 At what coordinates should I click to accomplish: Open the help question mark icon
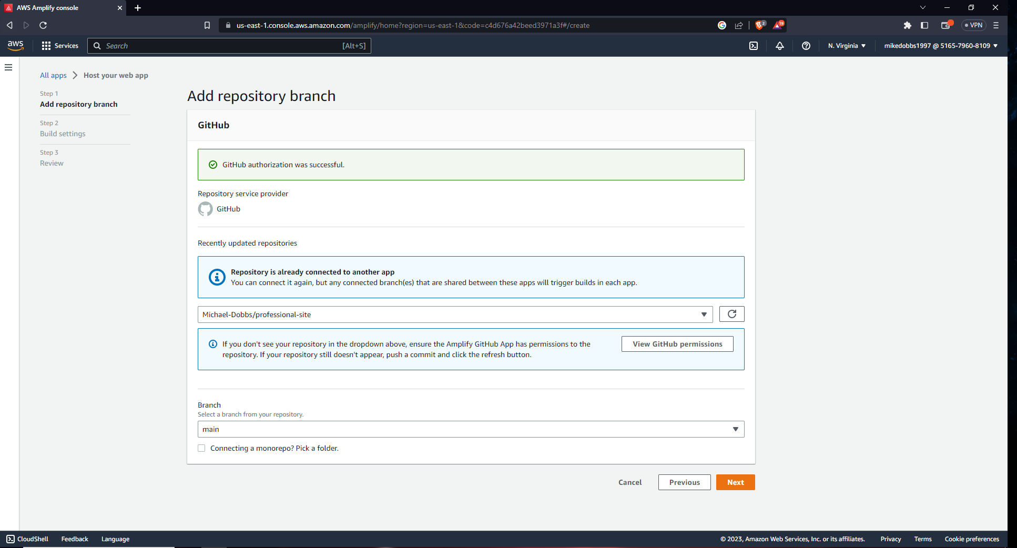(806, 46)
